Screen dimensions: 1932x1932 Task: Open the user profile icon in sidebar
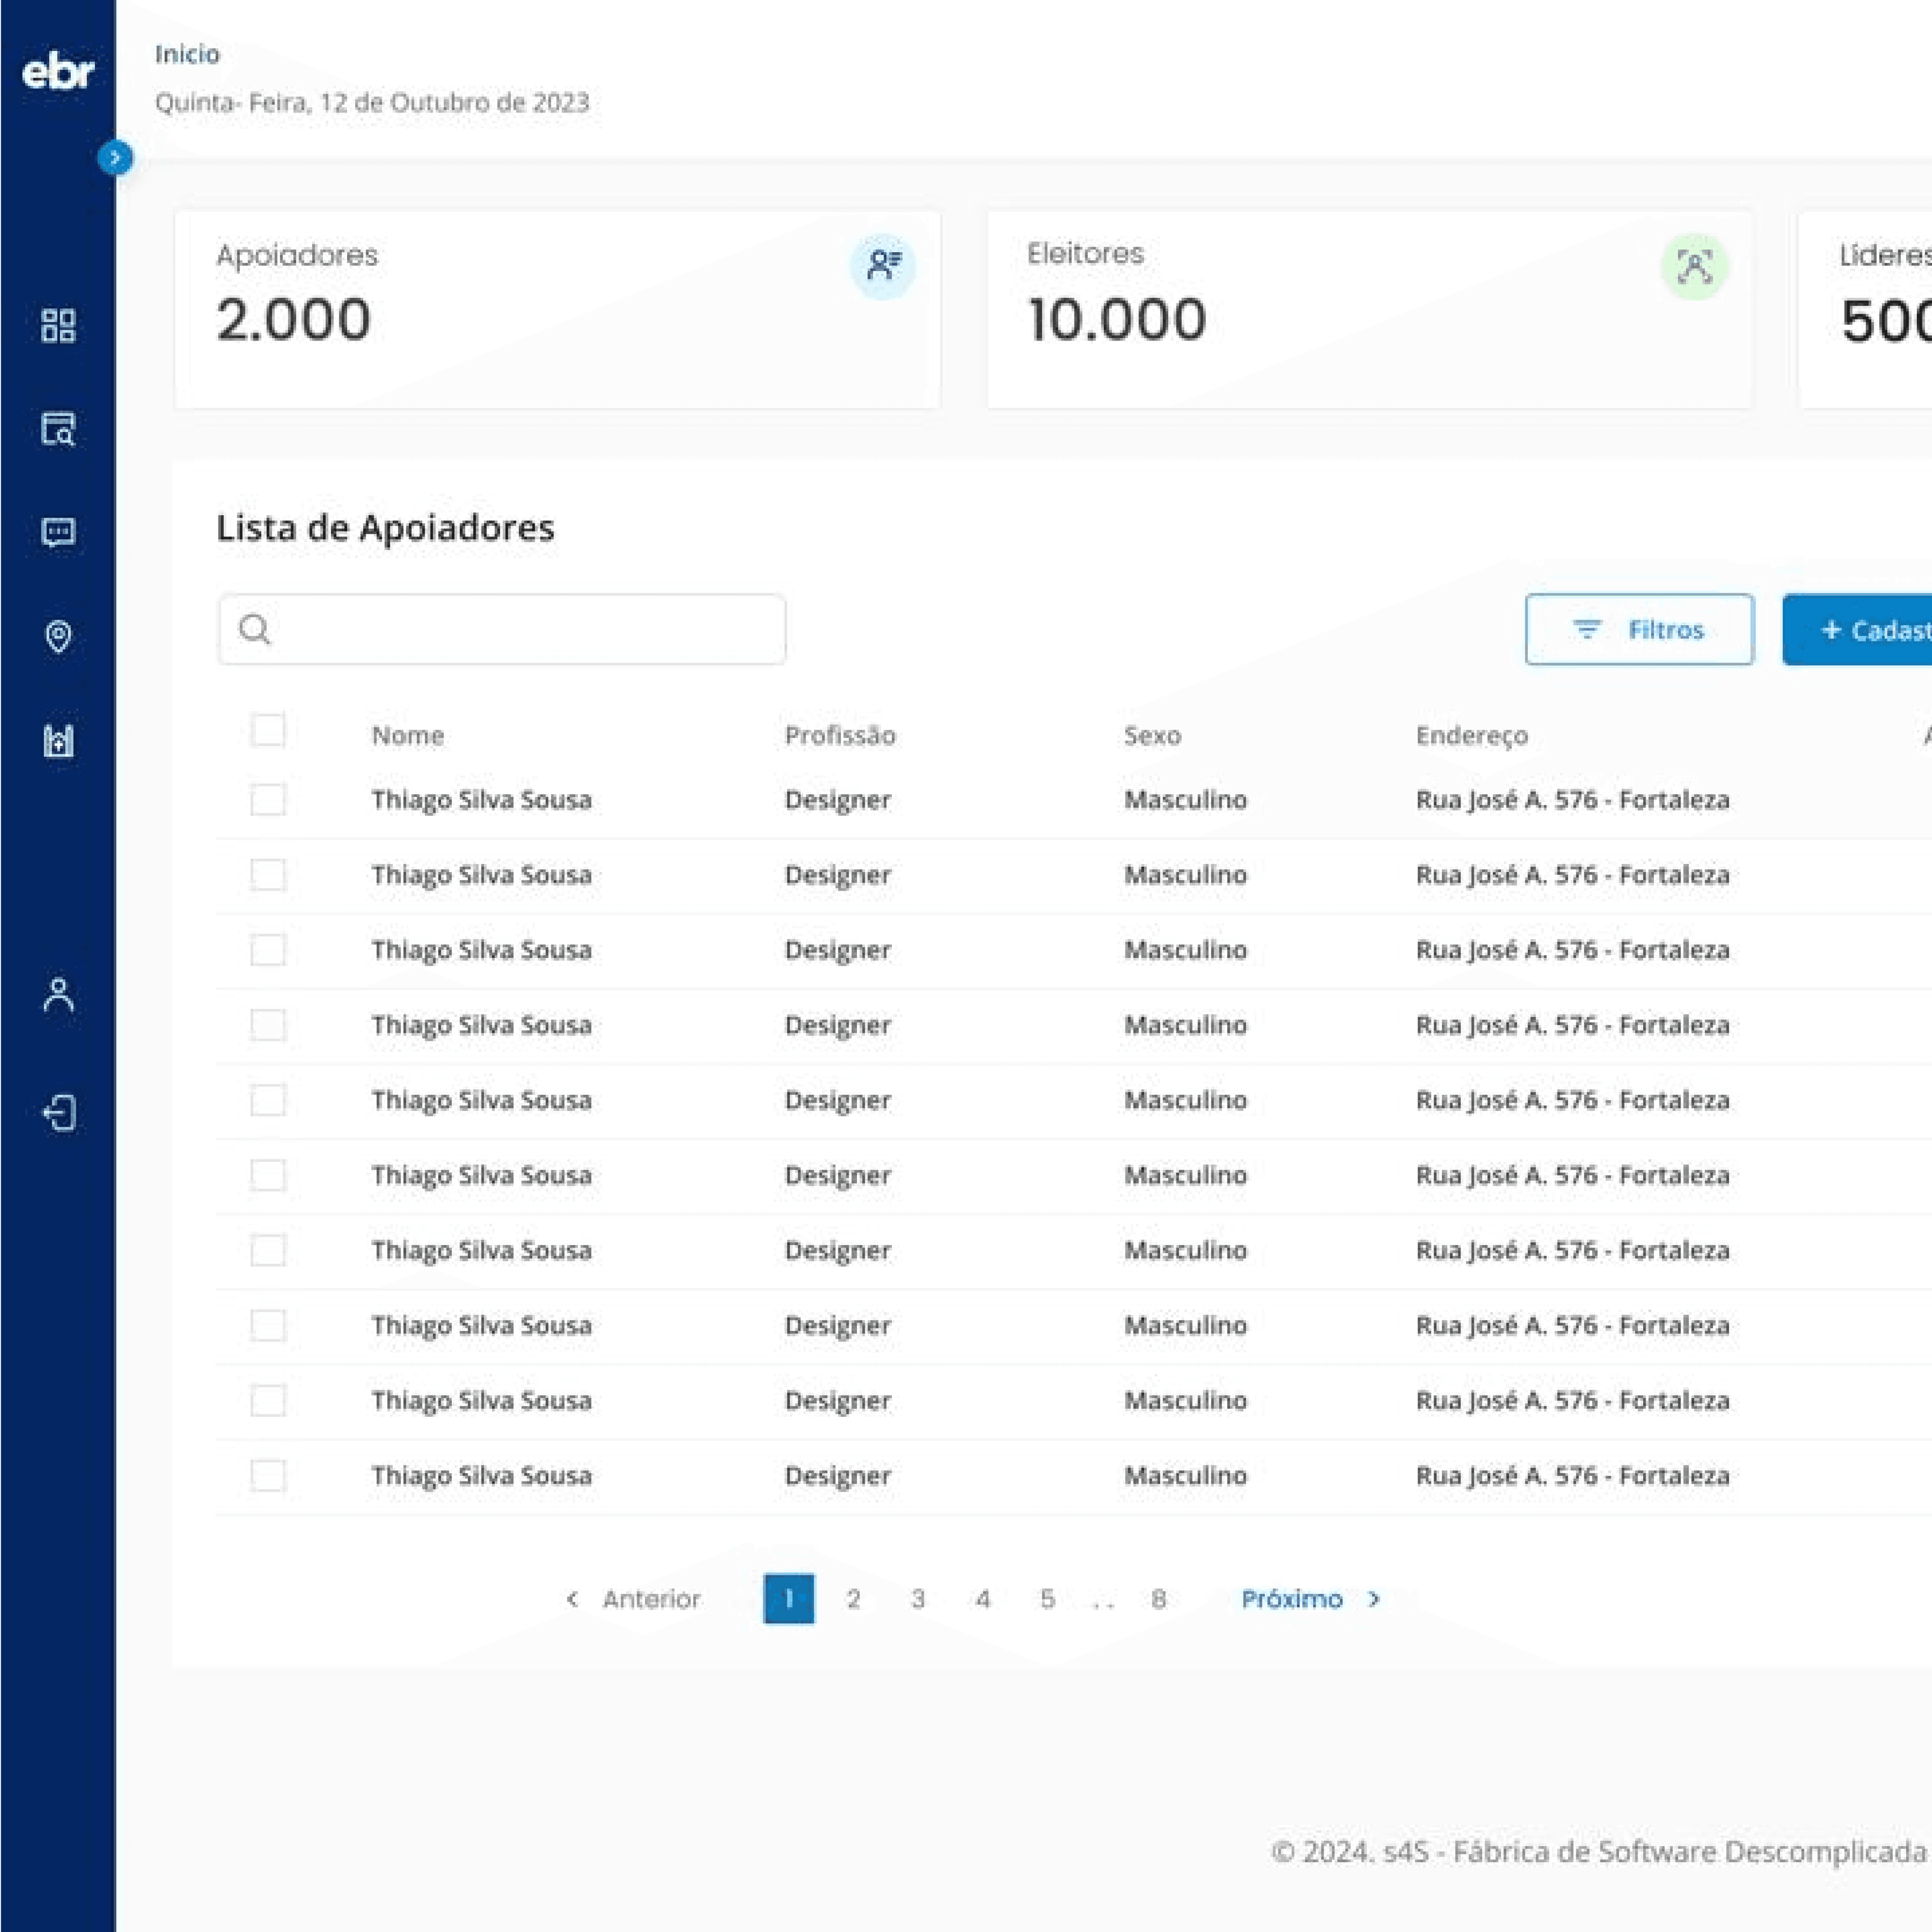point(59,995)
